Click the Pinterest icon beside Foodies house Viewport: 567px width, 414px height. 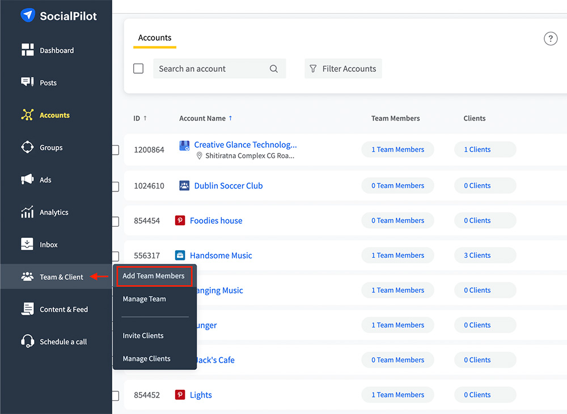tap(180, 220)
